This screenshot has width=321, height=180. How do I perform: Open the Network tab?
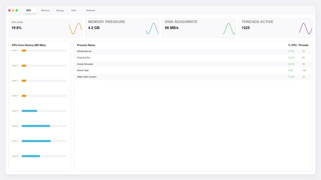tap(91, 10)
